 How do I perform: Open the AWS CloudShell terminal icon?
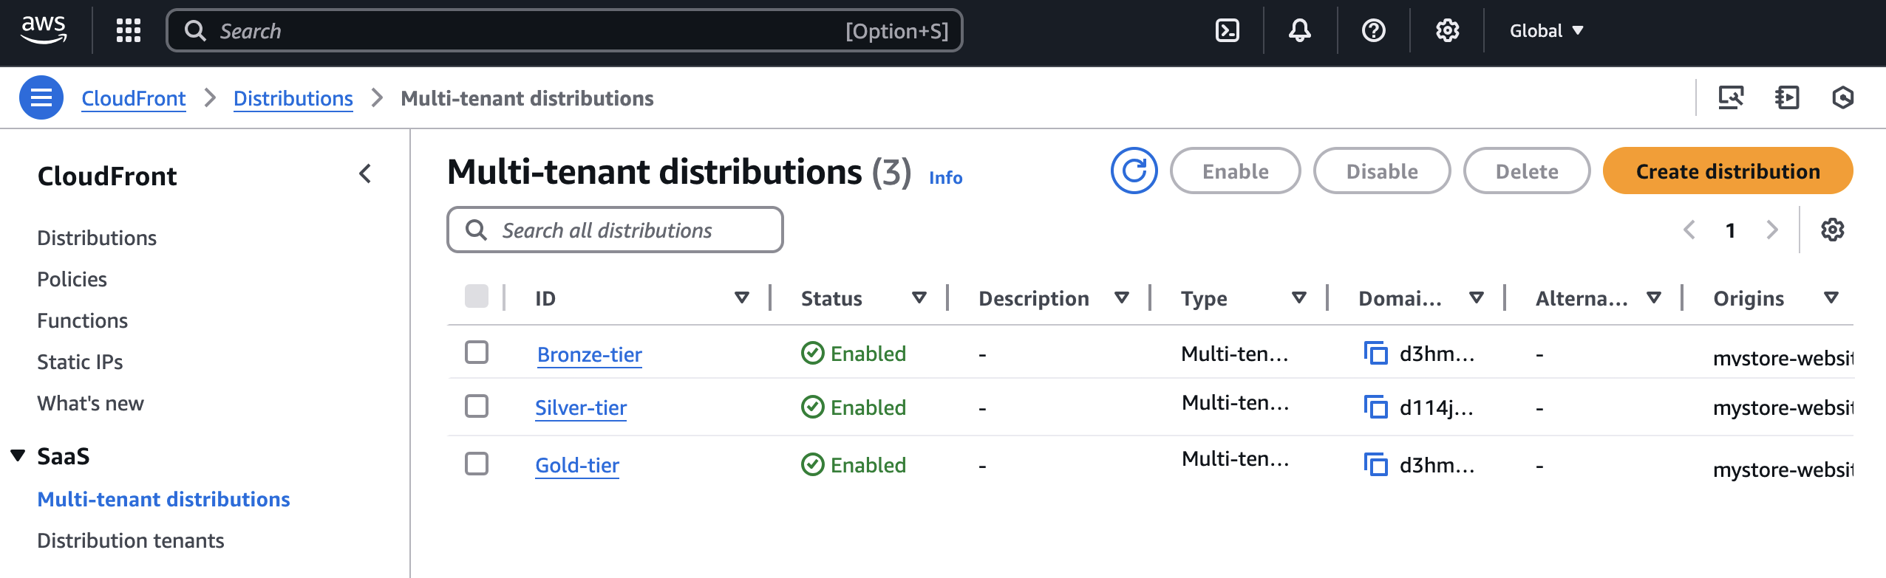[x=1227, y=31]
